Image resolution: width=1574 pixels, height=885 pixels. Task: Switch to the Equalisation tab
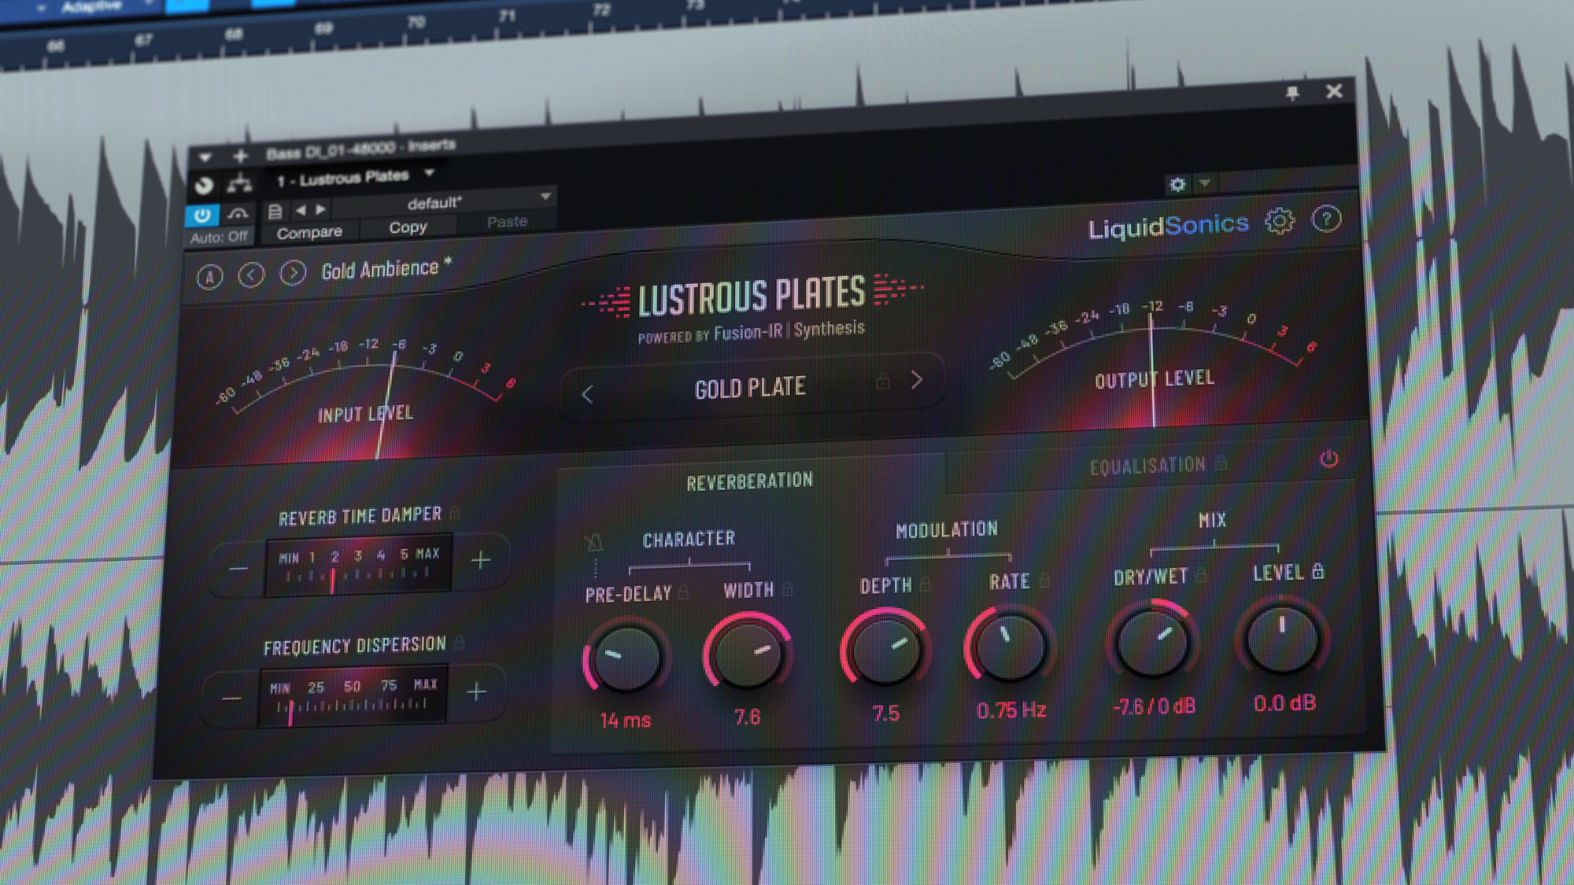coord(1147,465)
